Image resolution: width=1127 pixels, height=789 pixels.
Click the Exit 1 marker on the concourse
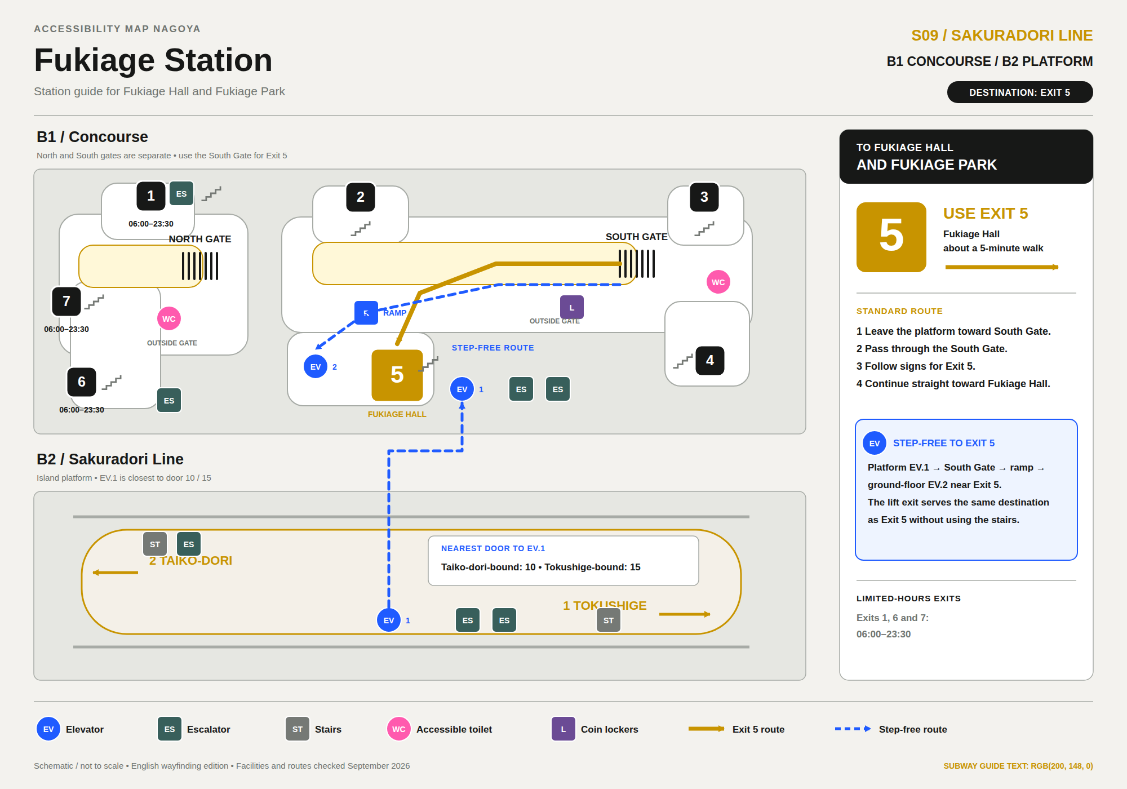click(151, 196)
